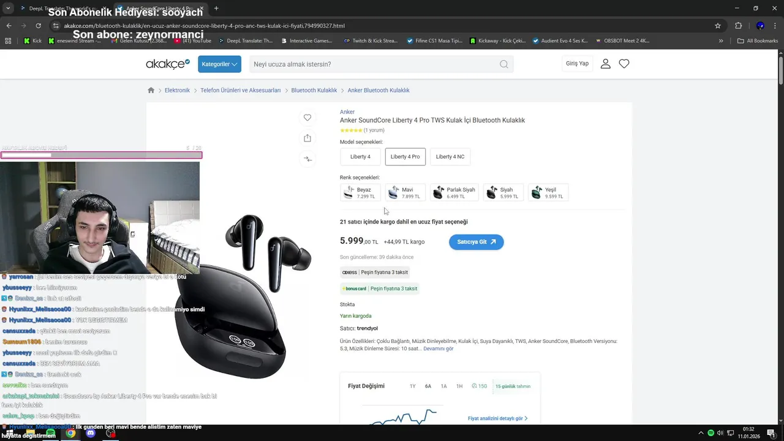
Task: Choose the Parlak Siyah color option
Action: pos(454,192)
